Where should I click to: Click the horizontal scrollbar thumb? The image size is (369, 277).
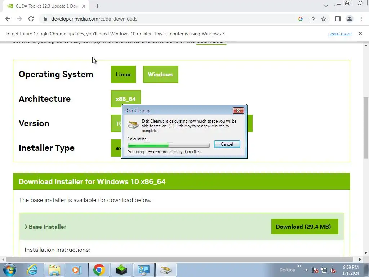(179, 259)
